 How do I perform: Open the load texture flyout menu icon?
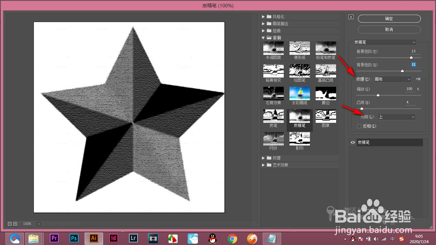pos(418,79)
